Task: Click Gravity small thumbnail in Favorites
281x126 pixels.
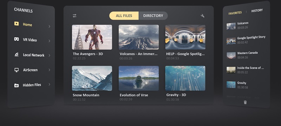Action: click(231, 84)
